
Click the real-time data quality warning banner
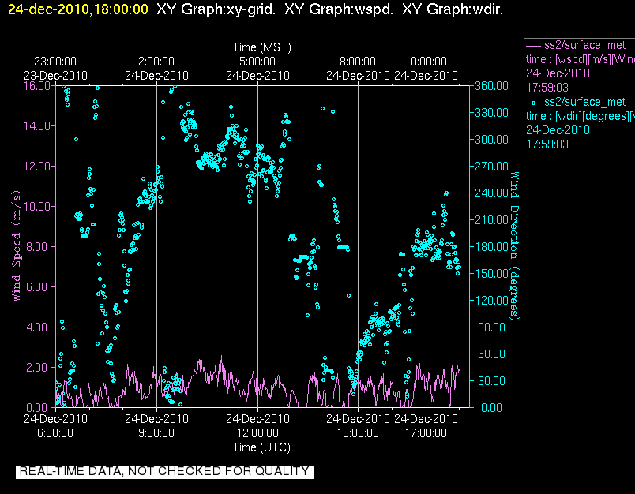[164, 471]
